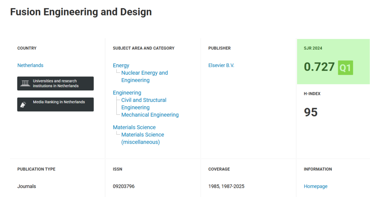The width and height of the screenshot is (370, 197).
Task: Click the Fusion Engineering and Design title
Action: click(x=81, y=12)
